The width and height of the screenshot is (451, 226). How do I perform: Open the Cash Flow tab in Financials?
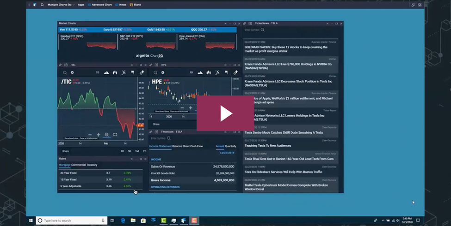point(197,146)
